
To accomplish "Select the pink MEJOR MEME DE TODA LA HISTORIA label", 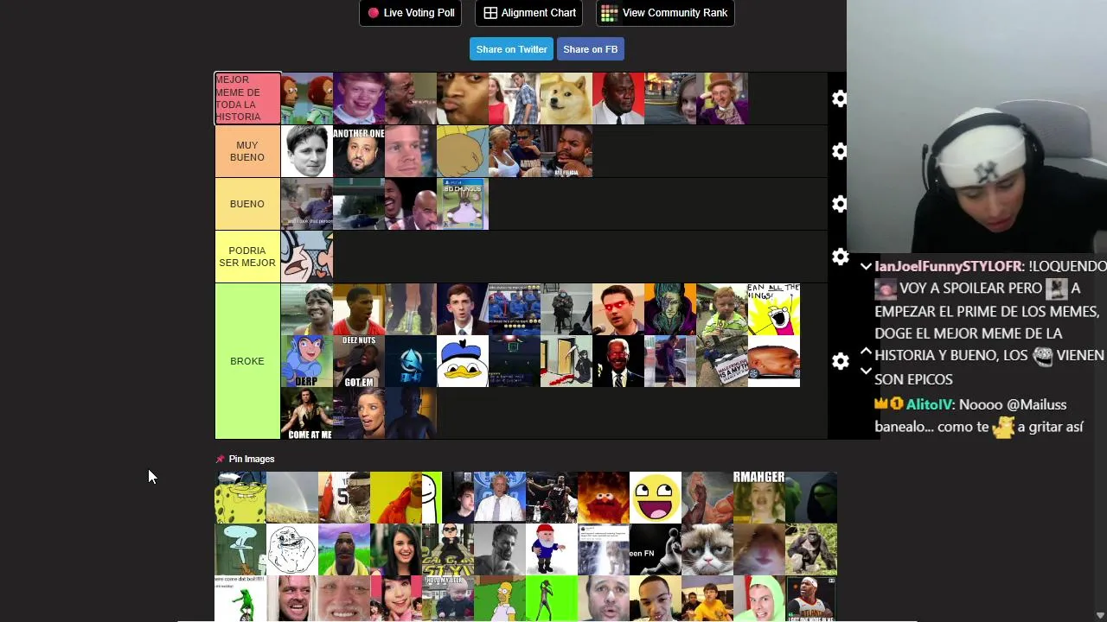I will (247, 98).
